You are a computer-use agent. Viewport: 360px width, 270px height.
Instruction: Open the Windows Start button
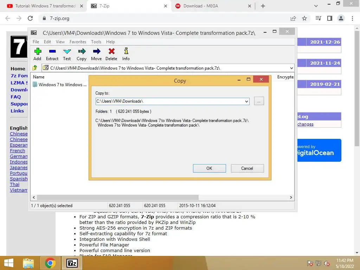click(9, 263)
